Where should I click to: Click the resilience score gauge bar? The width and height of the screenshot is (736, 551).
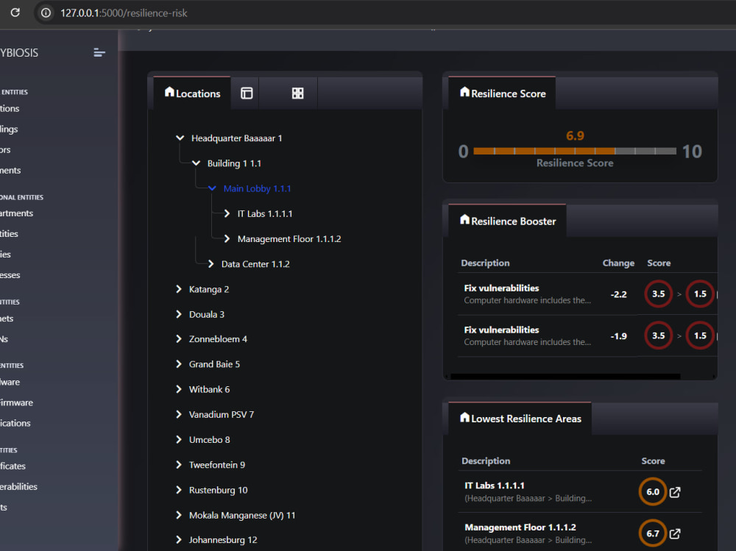click(575, 151)
